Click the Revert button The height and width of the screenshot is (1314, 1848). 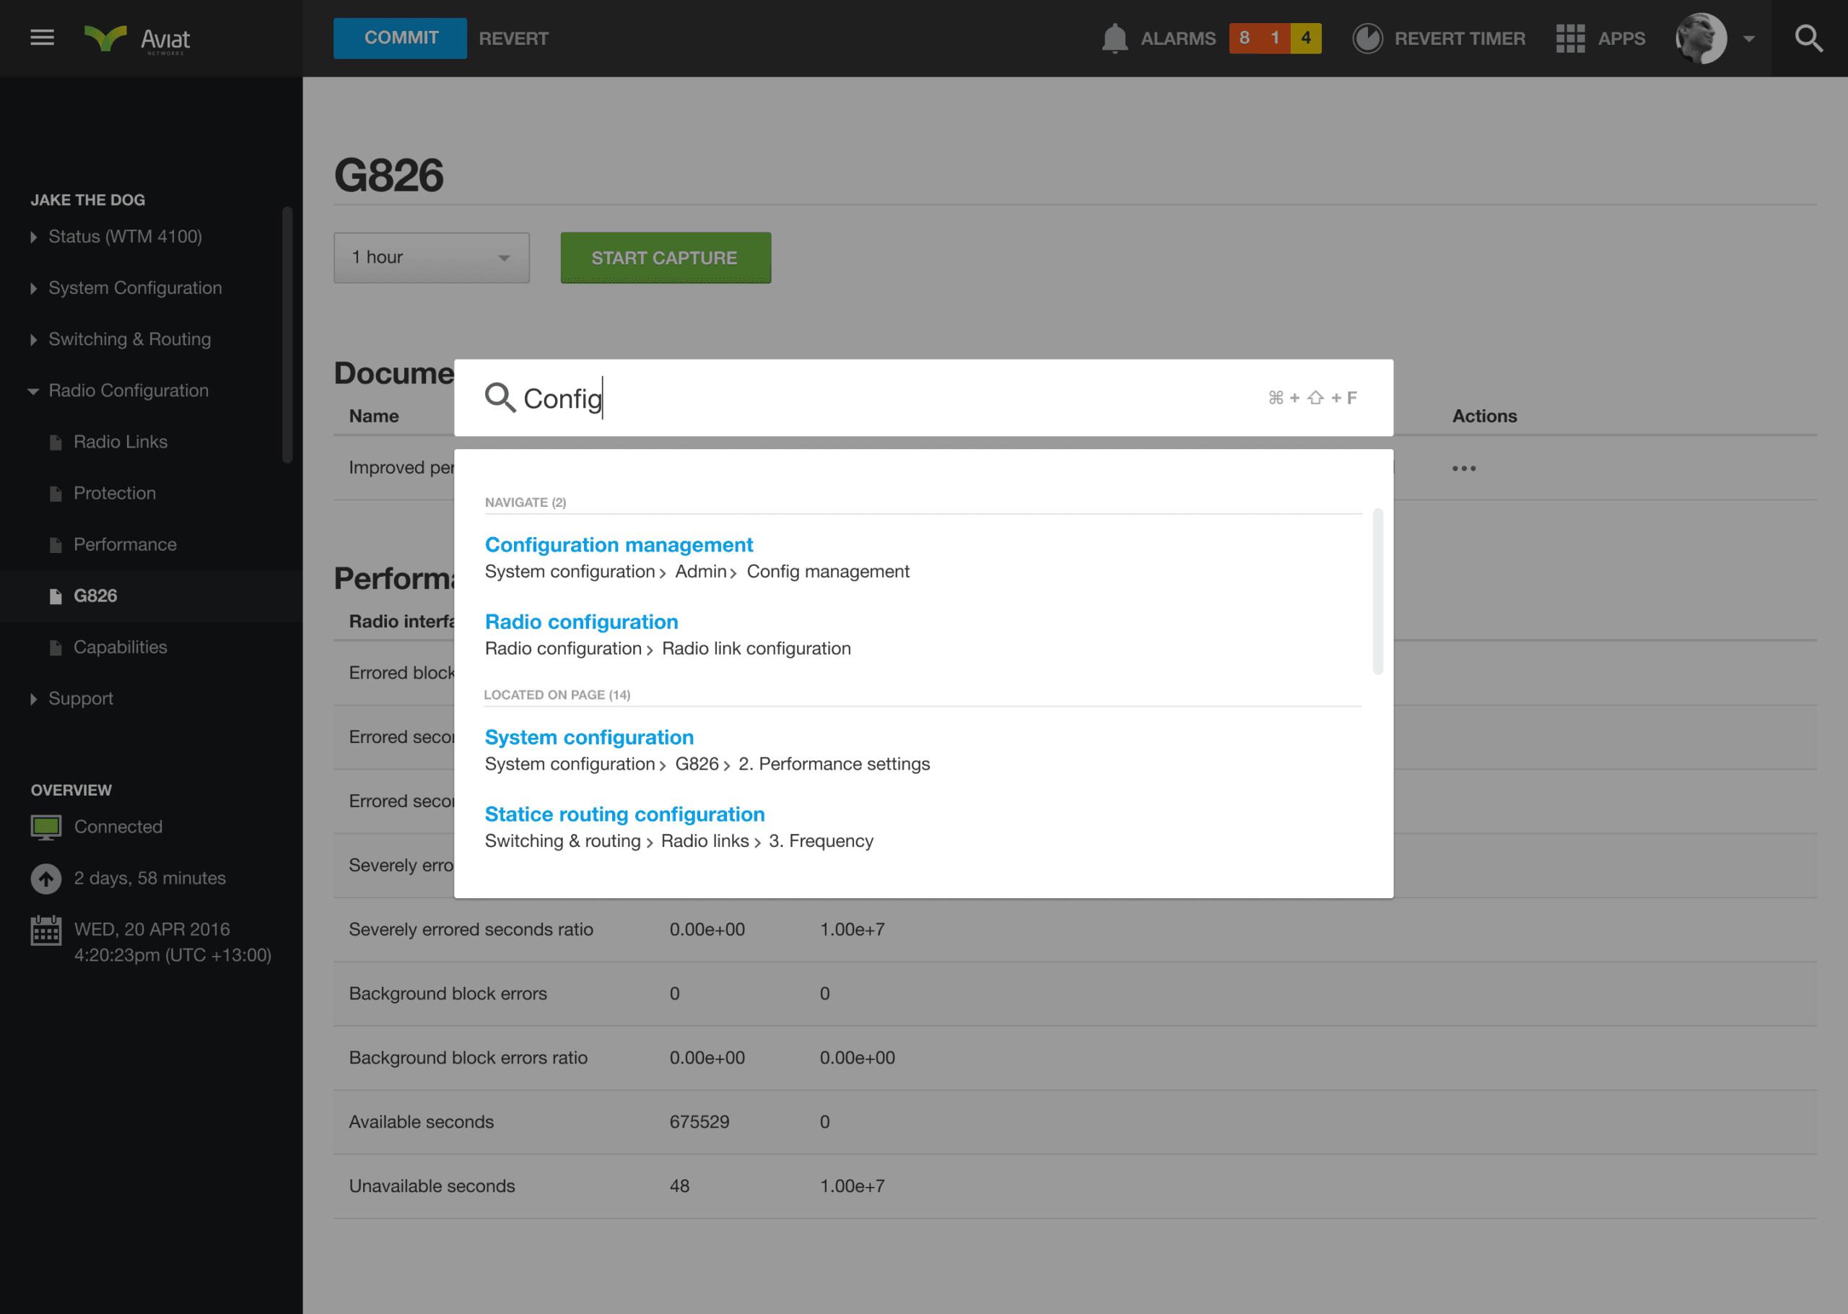click(x=513, y=38)
